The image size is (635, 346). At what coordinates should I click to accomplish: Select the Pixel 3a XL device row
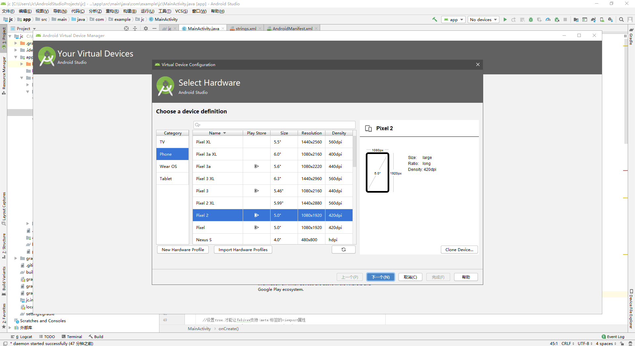pyautogui.click(x=273, y=154)
